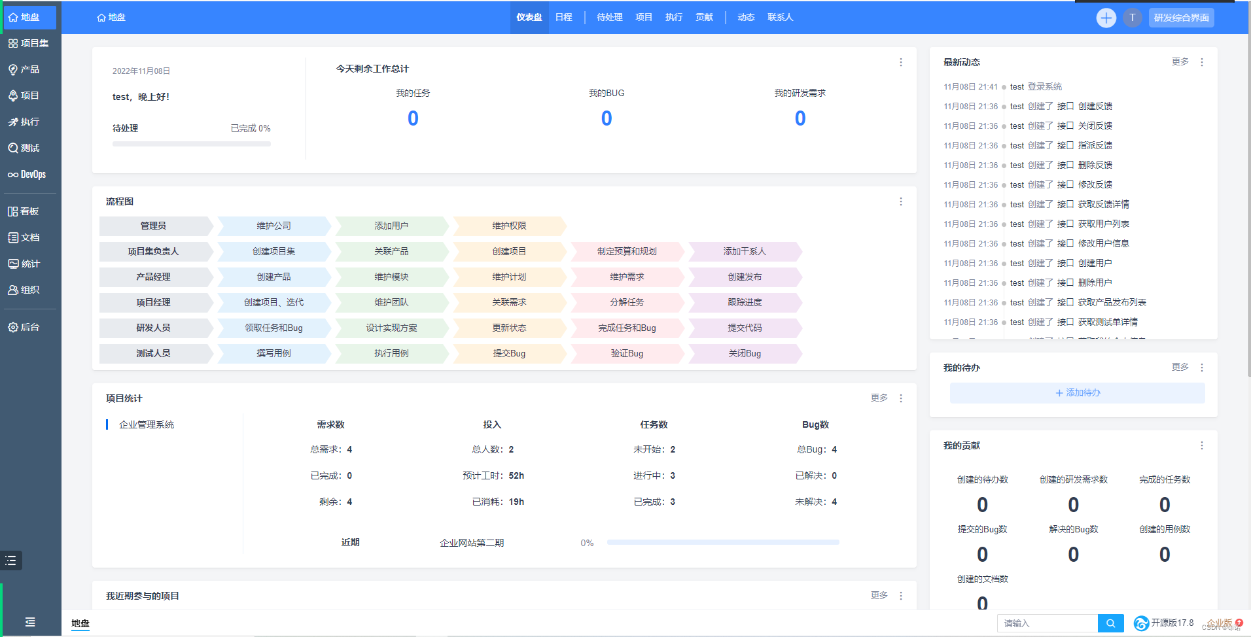Switch to the 待处理 tab
The height and width of the screenshot is (637, 1251).
pyautogui.click(x=610, y=18)
